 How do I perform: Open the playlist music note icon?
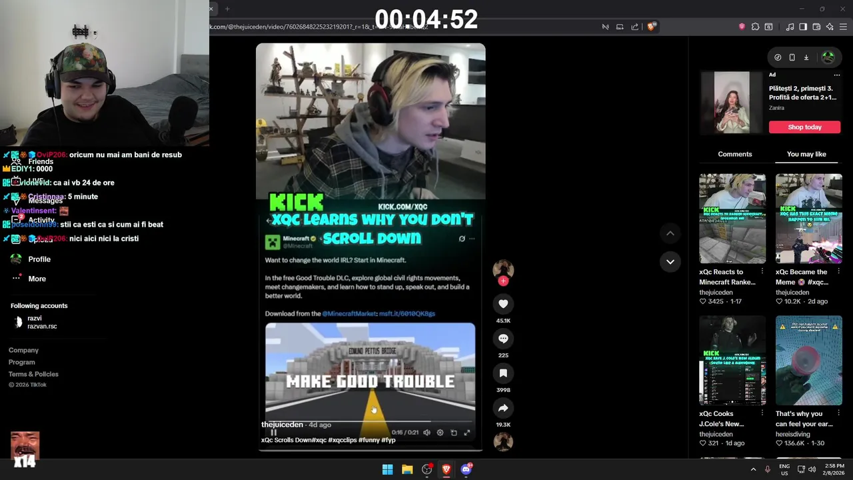click(790, 27)
